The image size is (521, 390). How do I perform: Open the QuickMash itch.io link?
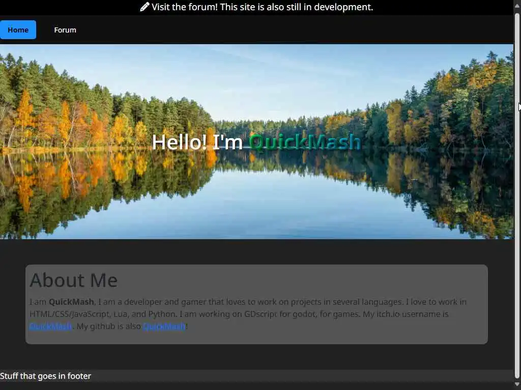coord(50,327)
